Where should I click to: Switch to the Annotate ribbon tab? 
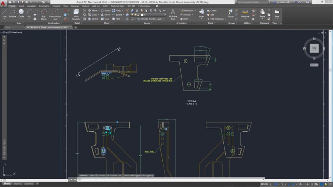[31, 6]
